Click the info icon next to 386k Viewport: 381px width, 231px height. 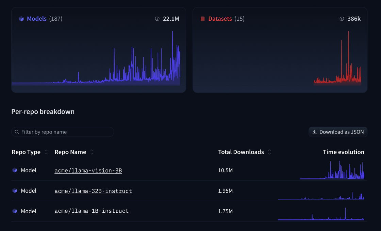point(341,19)
